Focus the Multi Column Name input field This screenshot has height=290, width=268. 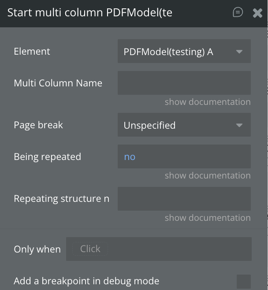pyautogui.click(x=184, y=83)
